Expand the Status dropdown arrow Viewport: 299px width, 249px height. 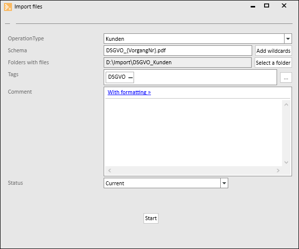click(x=224, y=183)
